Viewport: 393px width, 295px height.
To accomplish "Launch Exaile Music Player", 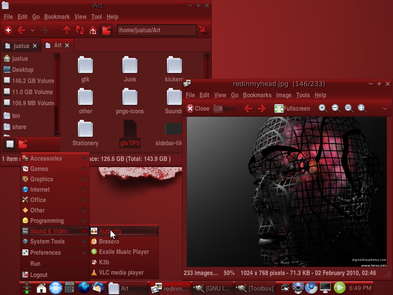I will point(124,252).
